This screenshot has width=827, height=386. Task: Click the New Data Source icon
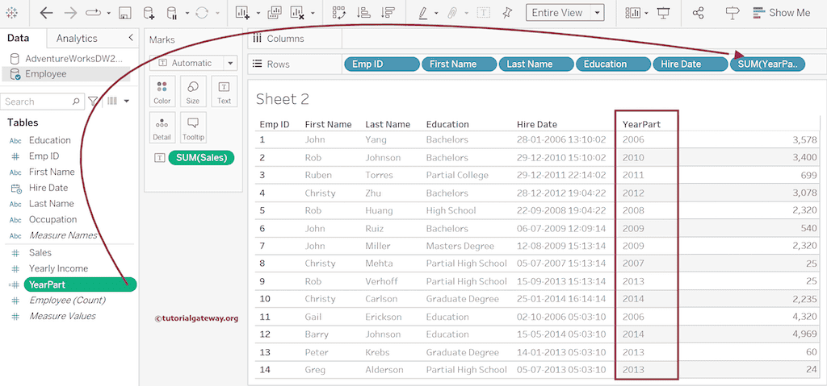pyautogui.click(x=149, y=13)
